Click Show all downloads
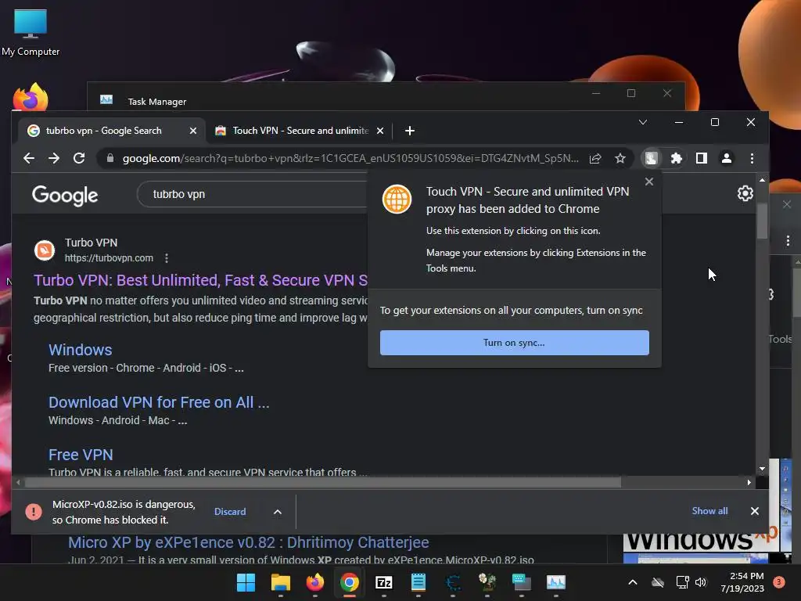The image size is (801, 601). (x=709, y=511)
